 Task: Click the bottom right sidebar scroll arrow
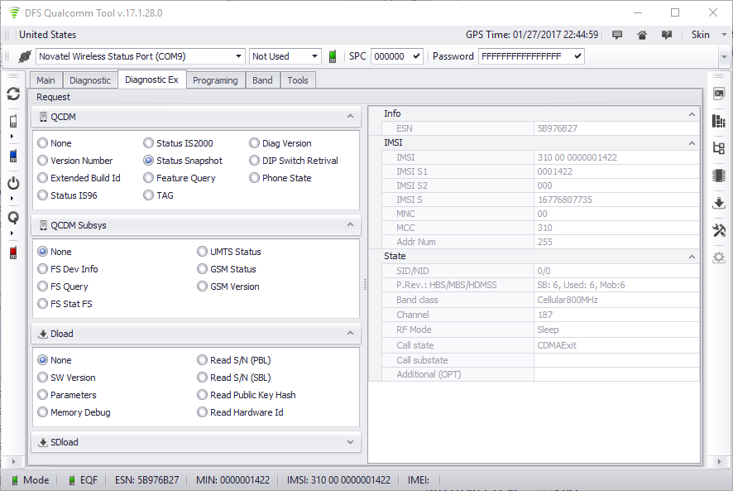[x=718, y=461]
